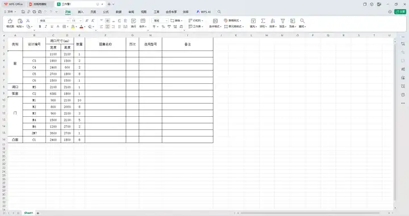Viewport: 409px width, 216px height.
Task: Click the Freeze panes icon
Action: 293,21
